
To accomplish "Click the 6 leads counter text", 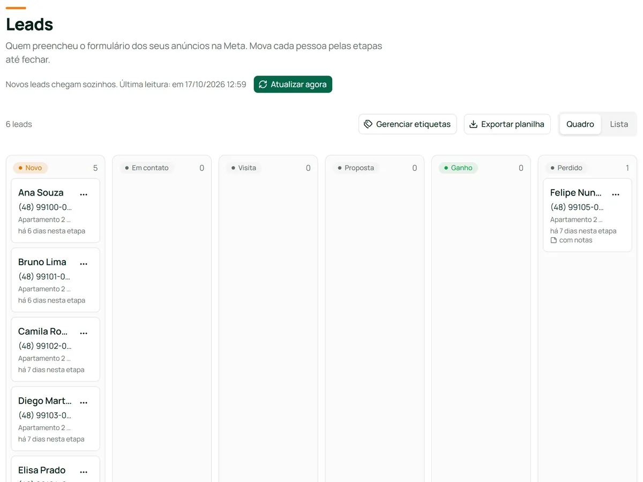I will point(19,124).
